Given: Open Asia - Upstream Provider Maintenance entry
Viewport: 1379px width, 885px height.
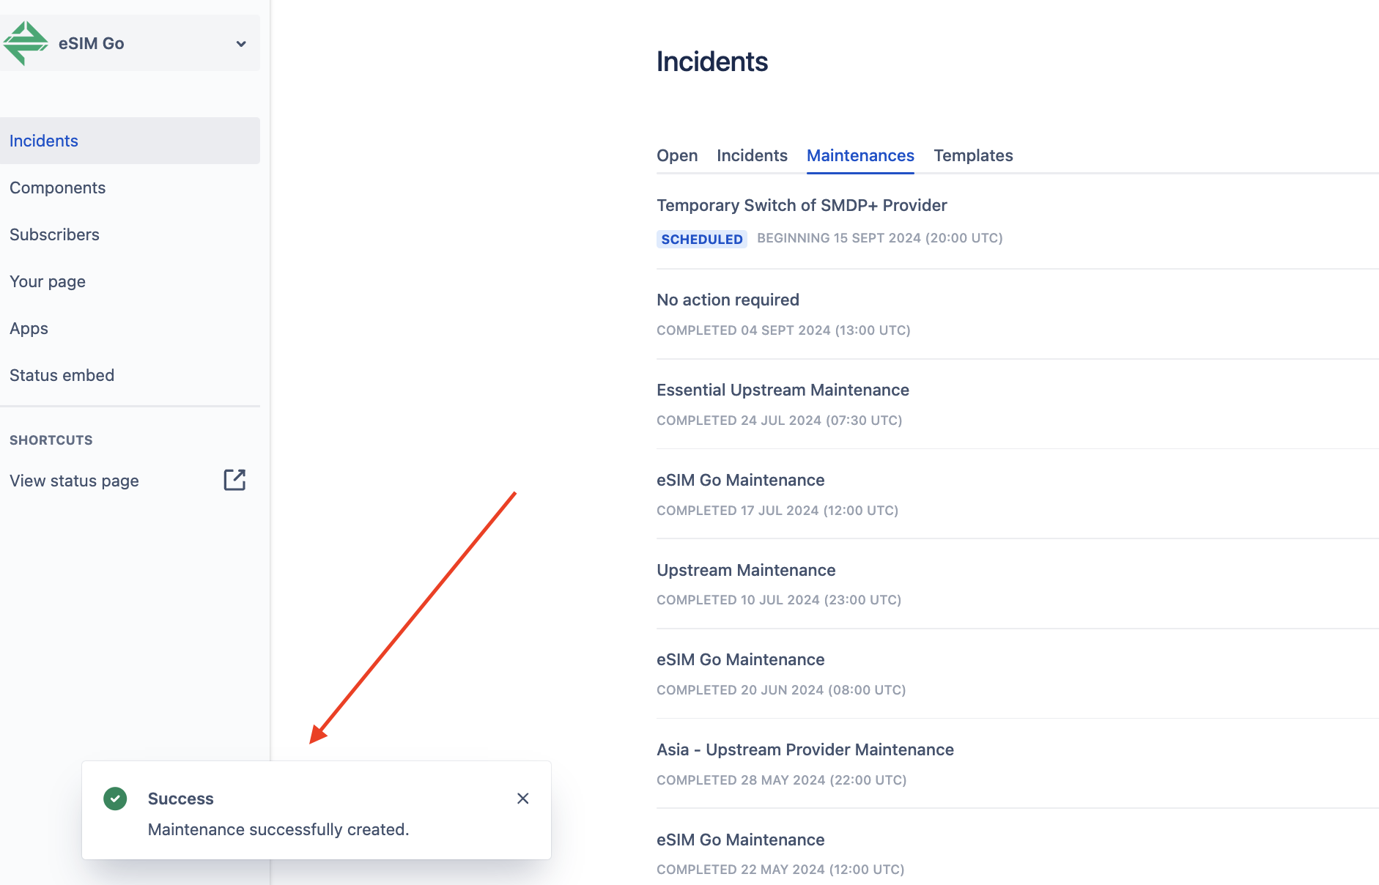Looking at the screenshot, I should 805,749.
